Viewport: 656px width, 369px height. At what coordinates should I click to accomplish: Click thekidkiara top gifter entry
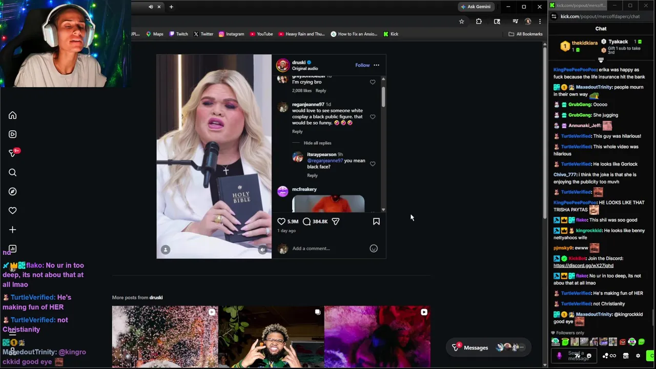579,46
